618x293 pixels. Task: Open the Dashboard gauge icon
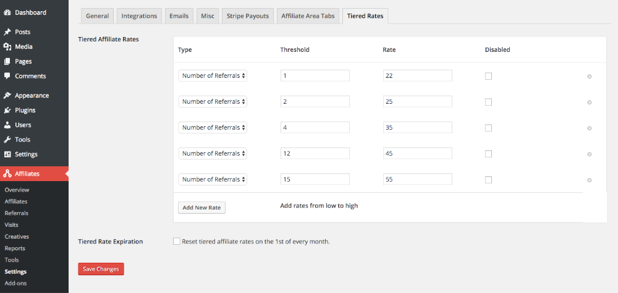click(x=7, y=12)
